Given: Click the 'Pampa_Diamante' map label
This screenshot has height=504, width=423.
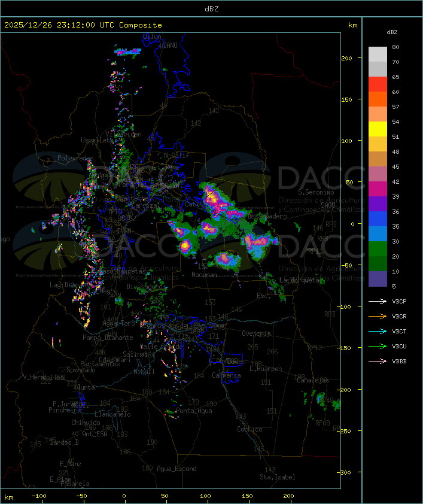Looking at the screenshot, I should pos(108,338).
